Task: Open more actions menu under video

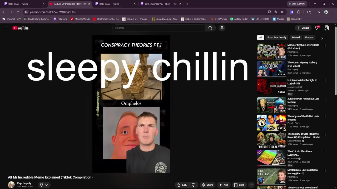Action: point(251,185)
